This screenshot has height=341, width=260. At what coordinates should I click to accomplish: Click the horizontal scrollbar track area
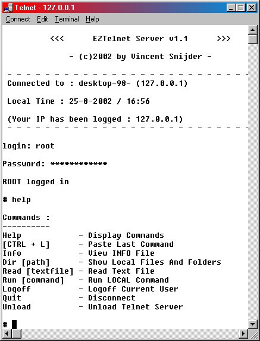(130, 333)
